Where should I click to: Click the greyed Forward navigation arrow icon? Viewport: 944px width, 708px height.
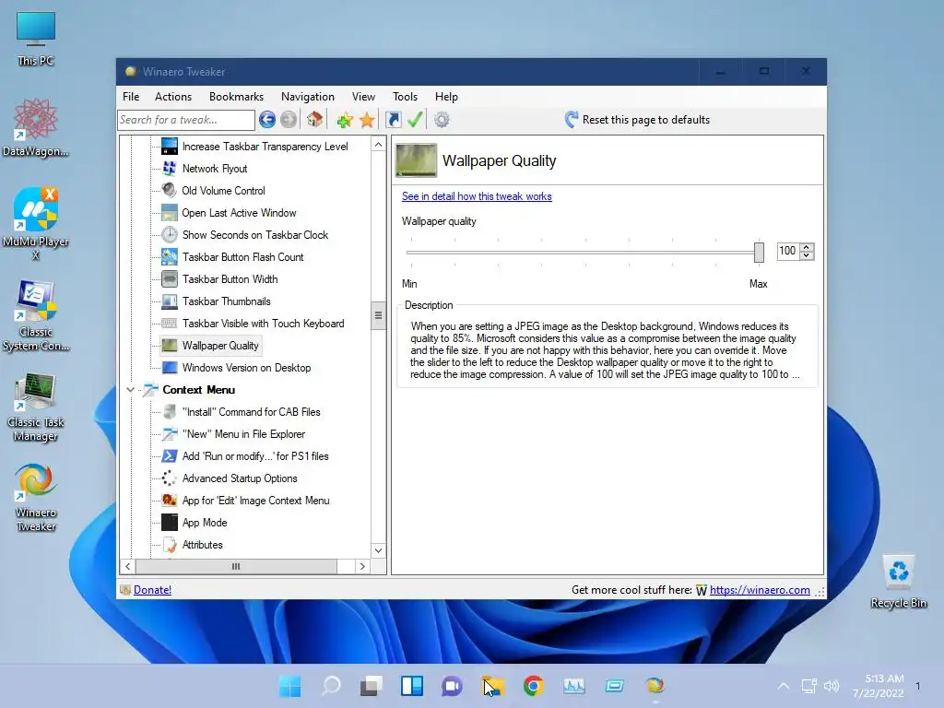pos(289,120)
